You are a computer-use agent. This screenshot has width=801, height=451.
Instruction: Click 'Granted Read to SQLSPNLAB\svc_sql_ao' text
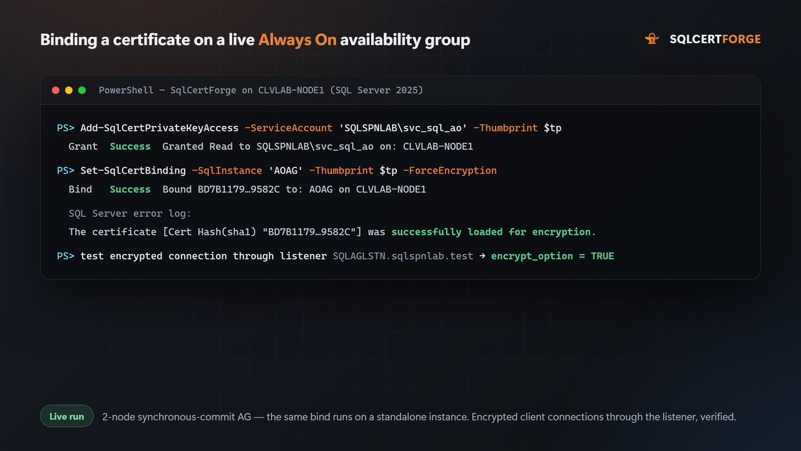click(268, 147)
